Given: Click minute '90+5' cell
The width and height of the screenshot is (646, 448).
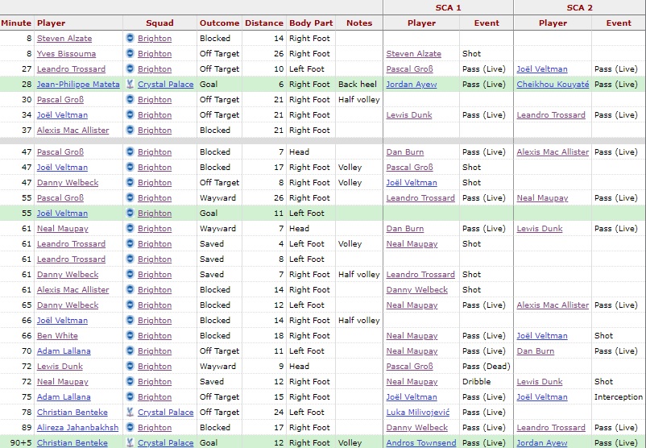Looking at the screenshot, I should [21, 442].
